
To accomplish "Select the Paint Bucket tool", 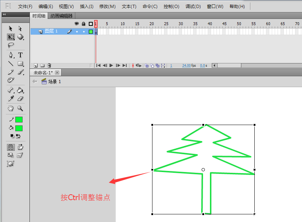I will 20,90.
